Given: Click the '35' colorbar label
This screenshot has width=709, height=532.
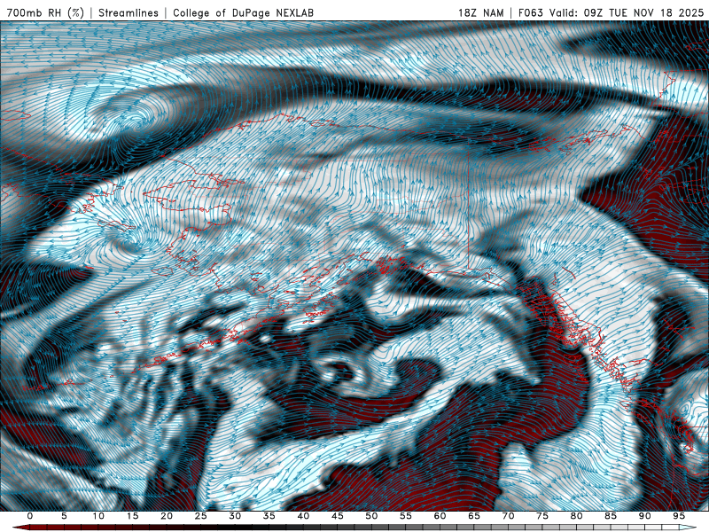Looking at the screenshot, I should point(269,516).
